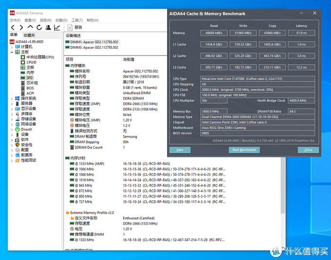Viewport: 331px width, 260px height.
Task: Click the 显示设备 monitor icon
Action: click(x=18, y=109)
